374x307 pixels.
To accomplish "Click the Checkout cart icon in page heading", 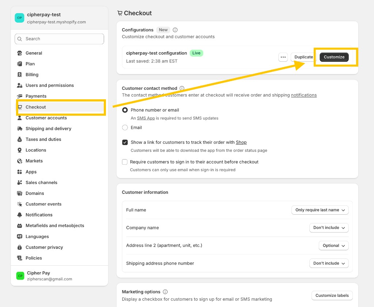I will click(120, 14).
